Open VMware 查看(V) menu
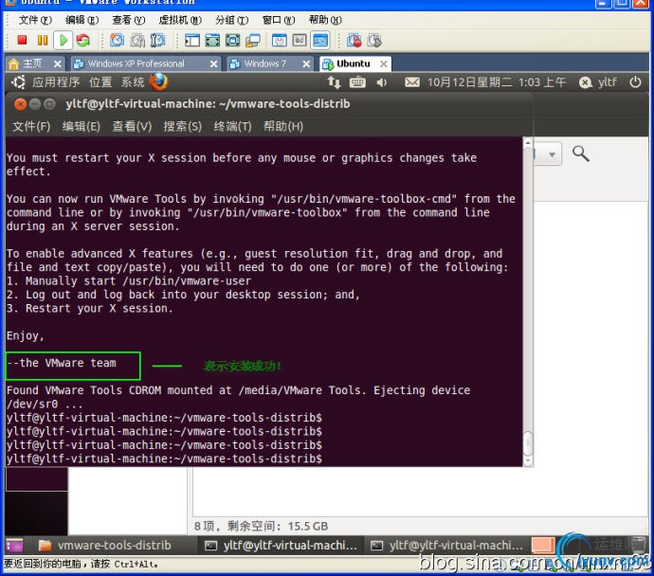The image size is (654, 576). 129,20
